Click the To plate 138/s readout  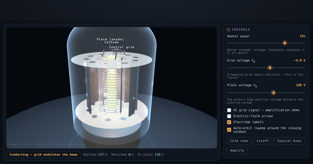point(151,155)
